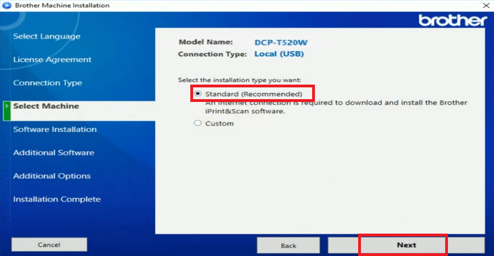Image resolution: width=494 pixels, height=256 pixels.
Task: Click 'Select the installation type you want' text
Action: (240, 80)
